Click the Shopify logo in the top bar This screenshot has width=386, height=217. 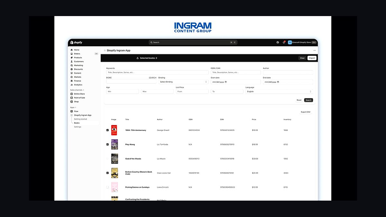pyautogui.click(x=76, y=42)
